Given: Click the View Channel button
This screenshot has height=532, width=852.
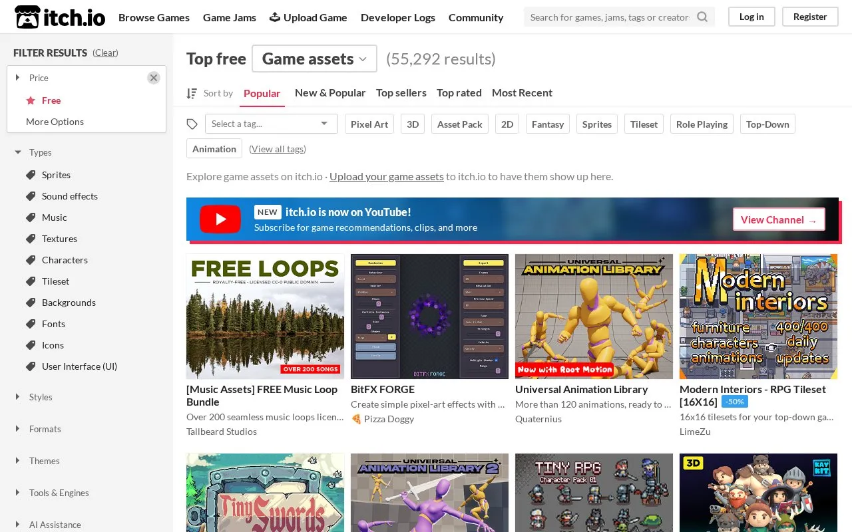Looking at the screenshot, I should pos(779,219).
